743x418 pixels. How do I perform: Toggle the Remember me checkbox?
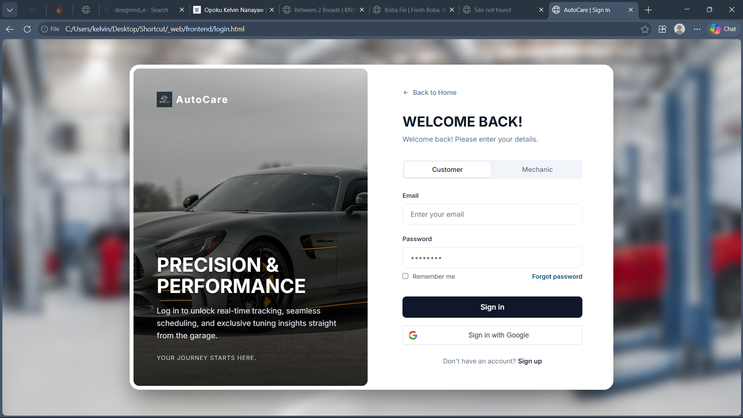(406, 276)
